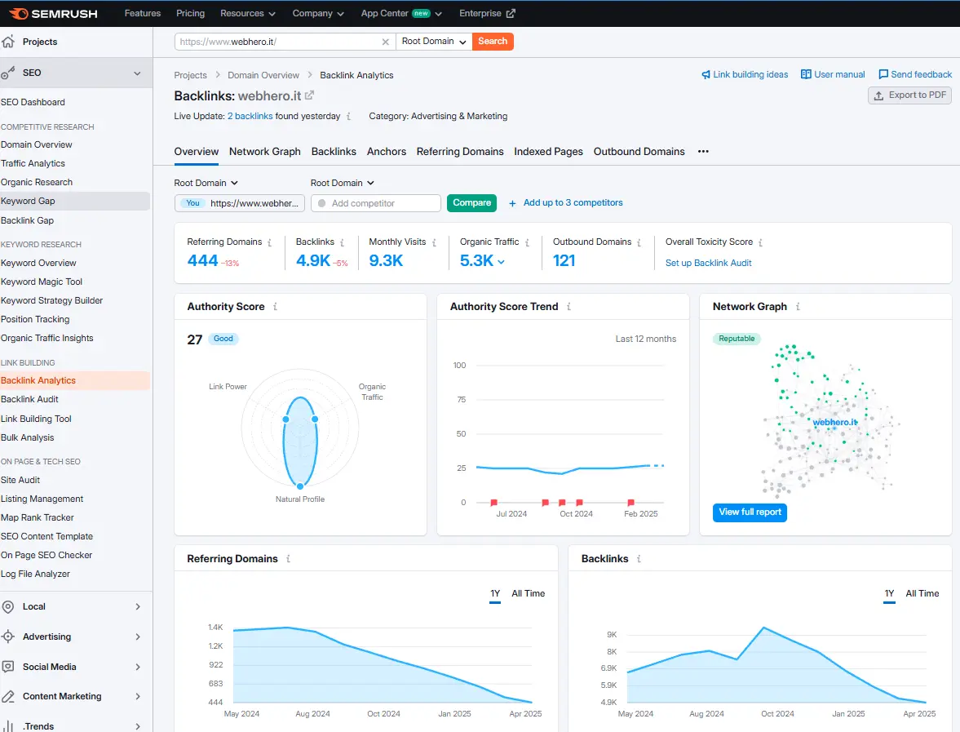Screen dimensions: 960x732
Task: Click View full report button
Action: 750,512
